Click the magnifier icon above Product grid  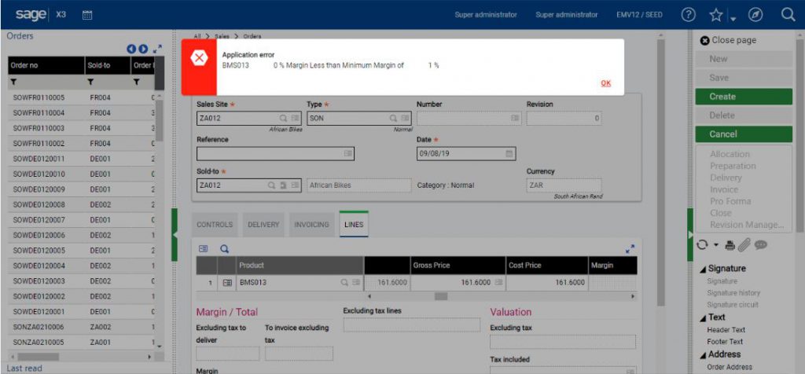[x=224, y=249]
